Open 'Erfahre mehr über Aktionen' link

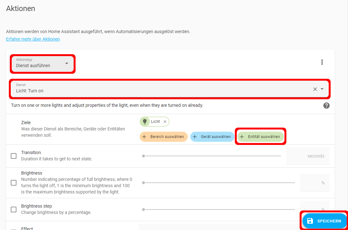click(x=33, y=39)
